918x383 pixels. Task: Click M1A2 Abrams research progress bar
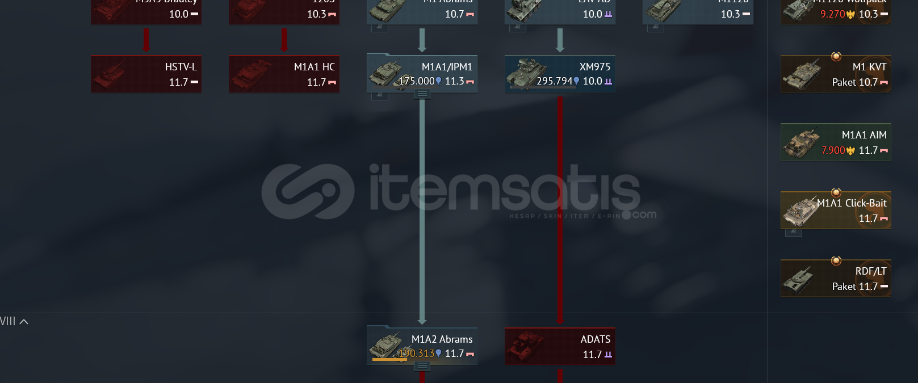point(390,359)
